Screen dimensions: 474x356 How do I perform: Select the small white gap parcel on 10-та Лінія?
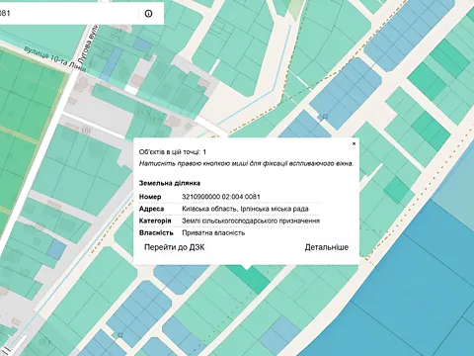click(x=130, y=89)
